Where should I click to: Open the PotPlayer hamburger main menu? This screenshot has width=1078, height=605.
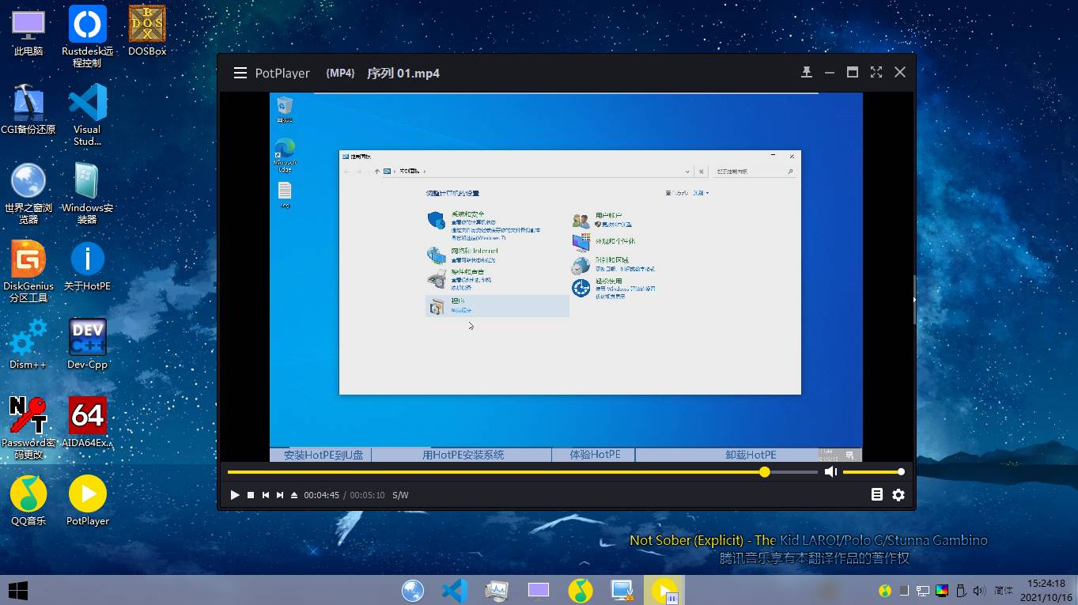pos(240,73)
